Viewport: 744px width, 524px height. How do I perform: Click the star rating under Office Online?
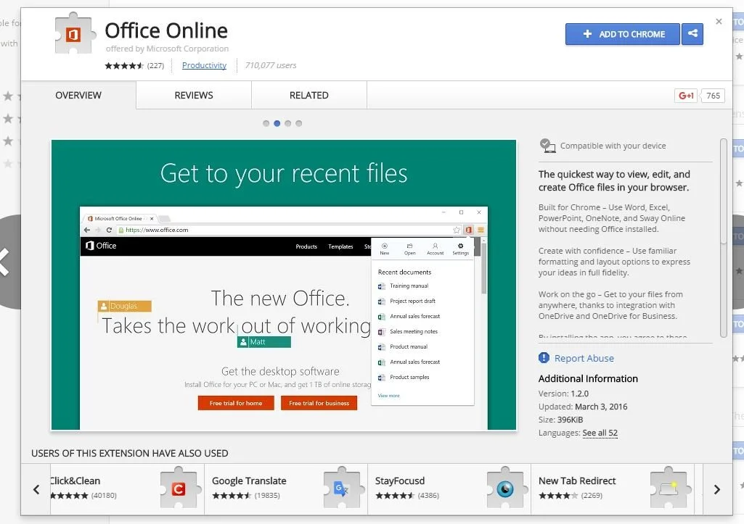coord(124,65)
